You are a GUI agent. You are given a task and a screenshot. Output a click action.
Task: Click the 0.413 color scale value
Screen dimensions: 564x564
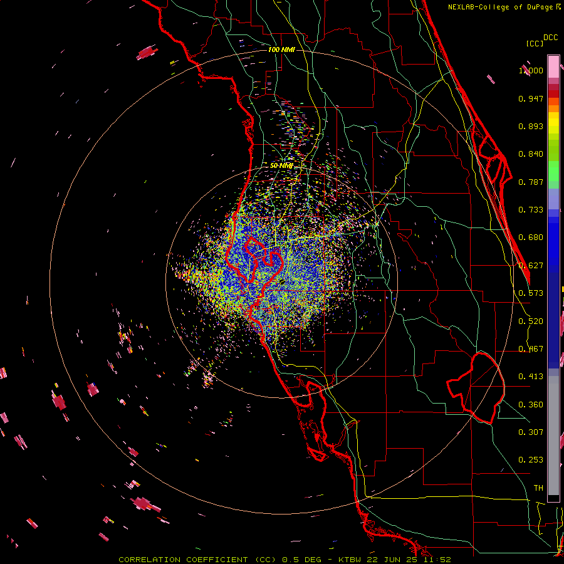click(x=531, y=377)
